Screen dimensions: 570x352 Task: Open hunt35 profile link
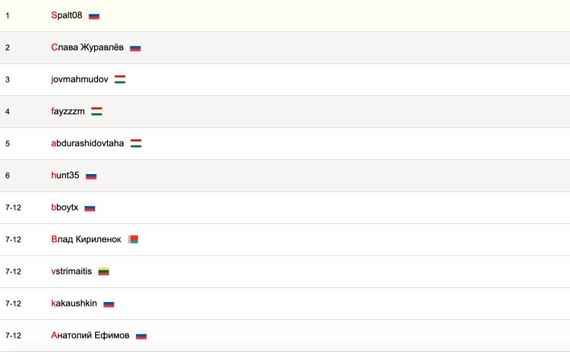point(65,176)
